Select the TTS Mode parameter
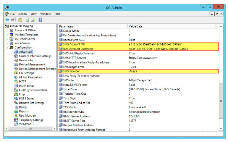This screenshot has height=142, width=228. click(69, 107)
